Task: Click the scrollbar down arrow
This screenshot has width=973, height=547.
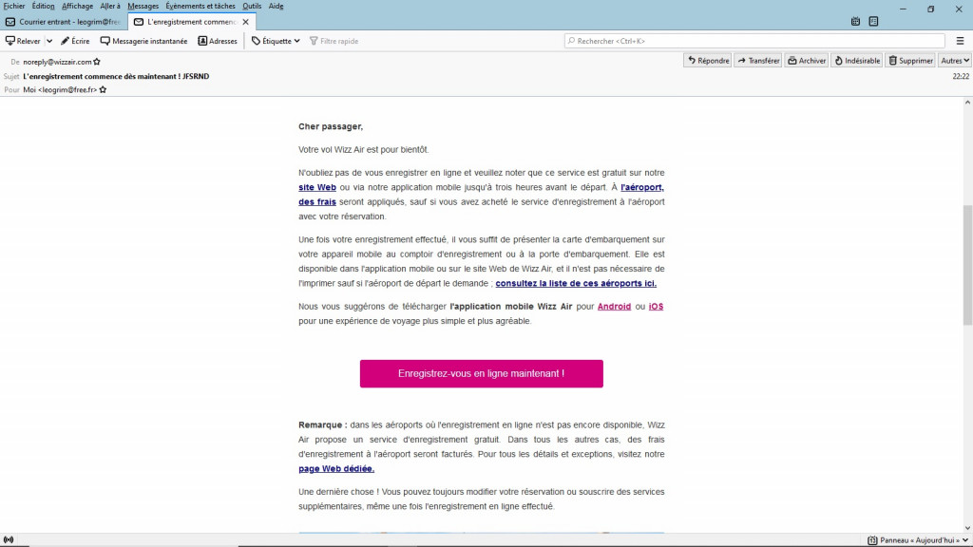Action: [967, 528]
